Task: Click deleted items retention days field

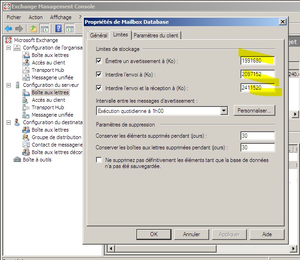Action: (x=258, y=136)
